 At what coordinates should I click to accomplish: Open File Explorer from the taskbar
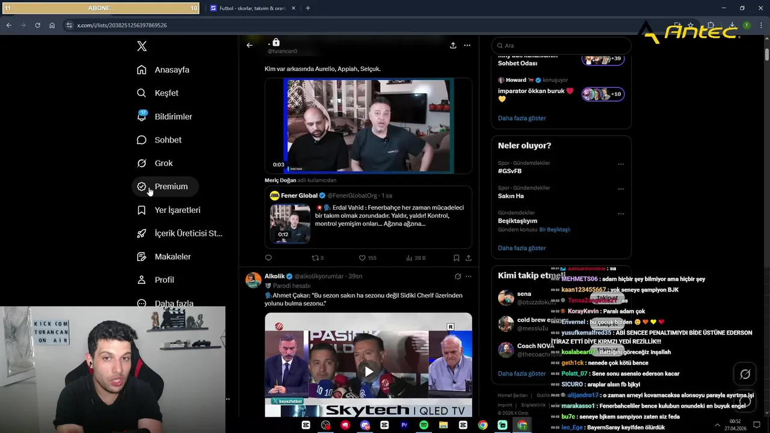point(443,425)
